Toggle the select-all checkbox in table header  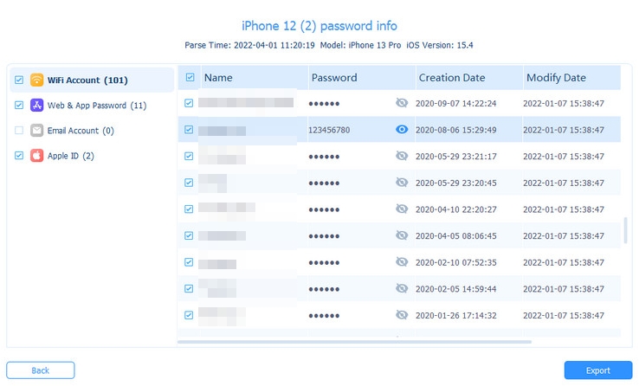coord(190,78)
